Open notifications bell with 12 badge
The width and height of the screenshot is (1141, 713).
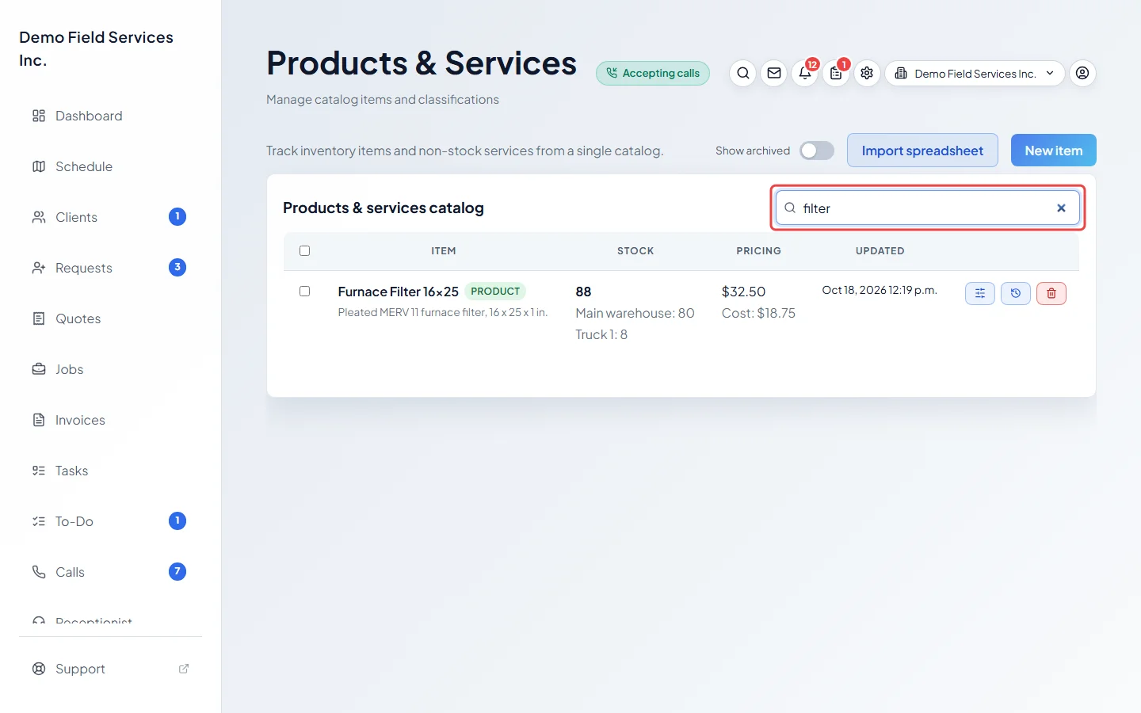(x=805, y=73)
